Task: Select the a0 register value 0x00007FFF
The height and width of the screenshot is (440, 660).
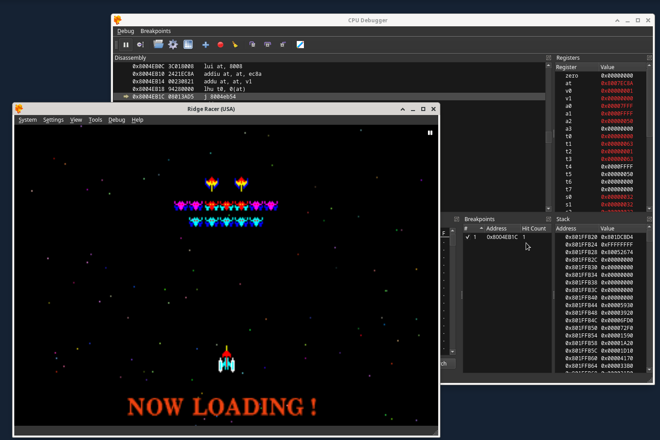Action: point(617,106)
